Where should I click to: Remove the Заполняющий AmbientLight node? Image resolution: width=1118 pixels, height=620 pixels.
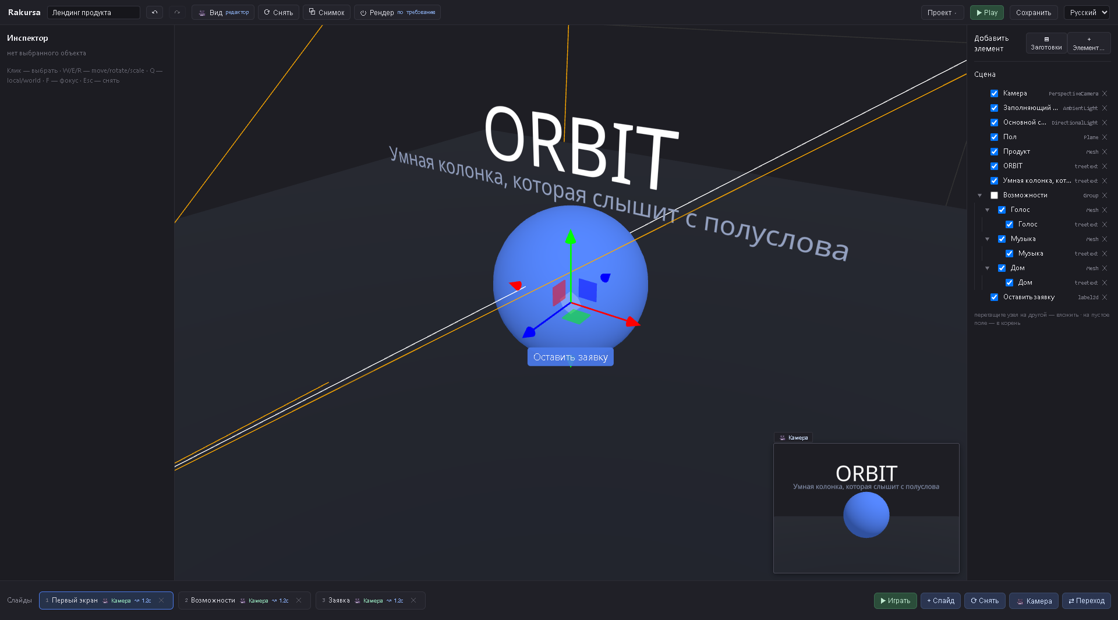(1105, 108)
